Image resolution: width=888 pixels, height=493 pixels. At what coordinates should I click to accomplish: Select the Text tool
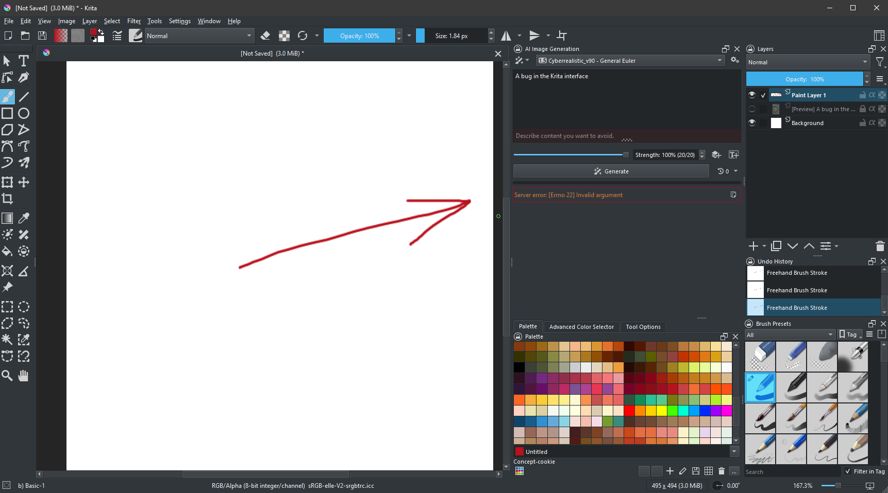[x=24, y=61]
